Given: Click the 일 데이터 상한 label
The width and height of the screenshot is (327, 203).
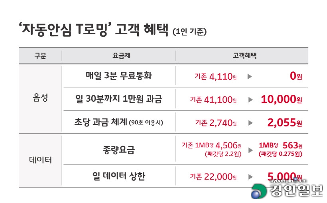Looking at the screenshot, I should point(119,176).
